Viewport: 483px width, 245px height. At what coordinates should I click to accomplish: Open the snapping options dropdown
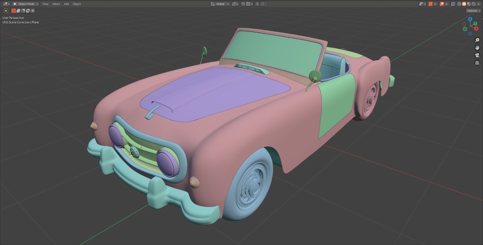pos(249,4)
